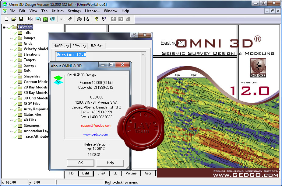The width and height of the screenshot is (282, 186).
Task: Click the yellow question mark Help icon
Action: pyautogui.click(x=97, y=19)
